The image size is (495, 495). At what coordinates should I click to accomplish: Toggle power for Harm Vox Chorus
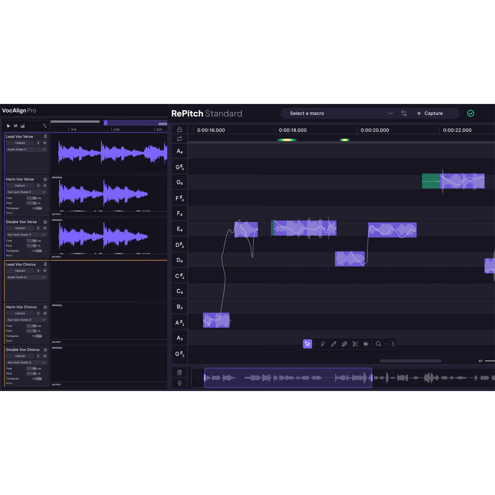tap(45, 307)
